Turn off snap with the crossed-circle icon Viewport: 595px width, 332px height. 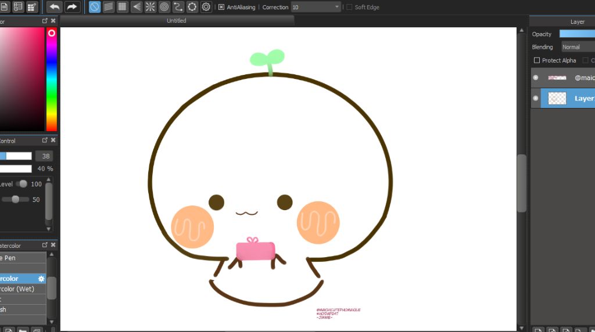click(94, 7)
